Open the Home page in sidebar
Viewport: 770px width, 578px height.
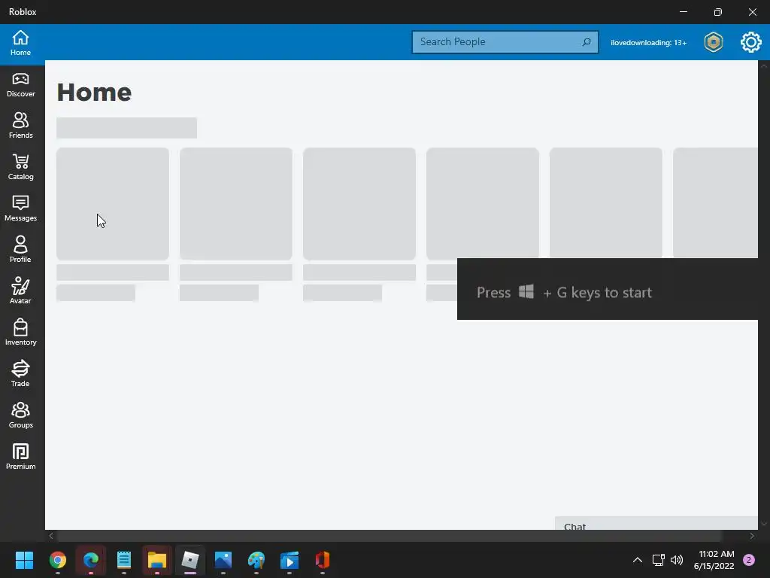(x=20, y=43)
